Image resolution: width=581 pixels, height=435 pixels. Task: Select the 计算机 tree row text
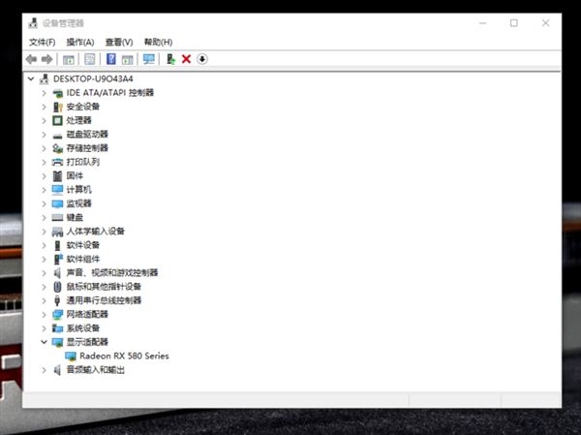79,190
